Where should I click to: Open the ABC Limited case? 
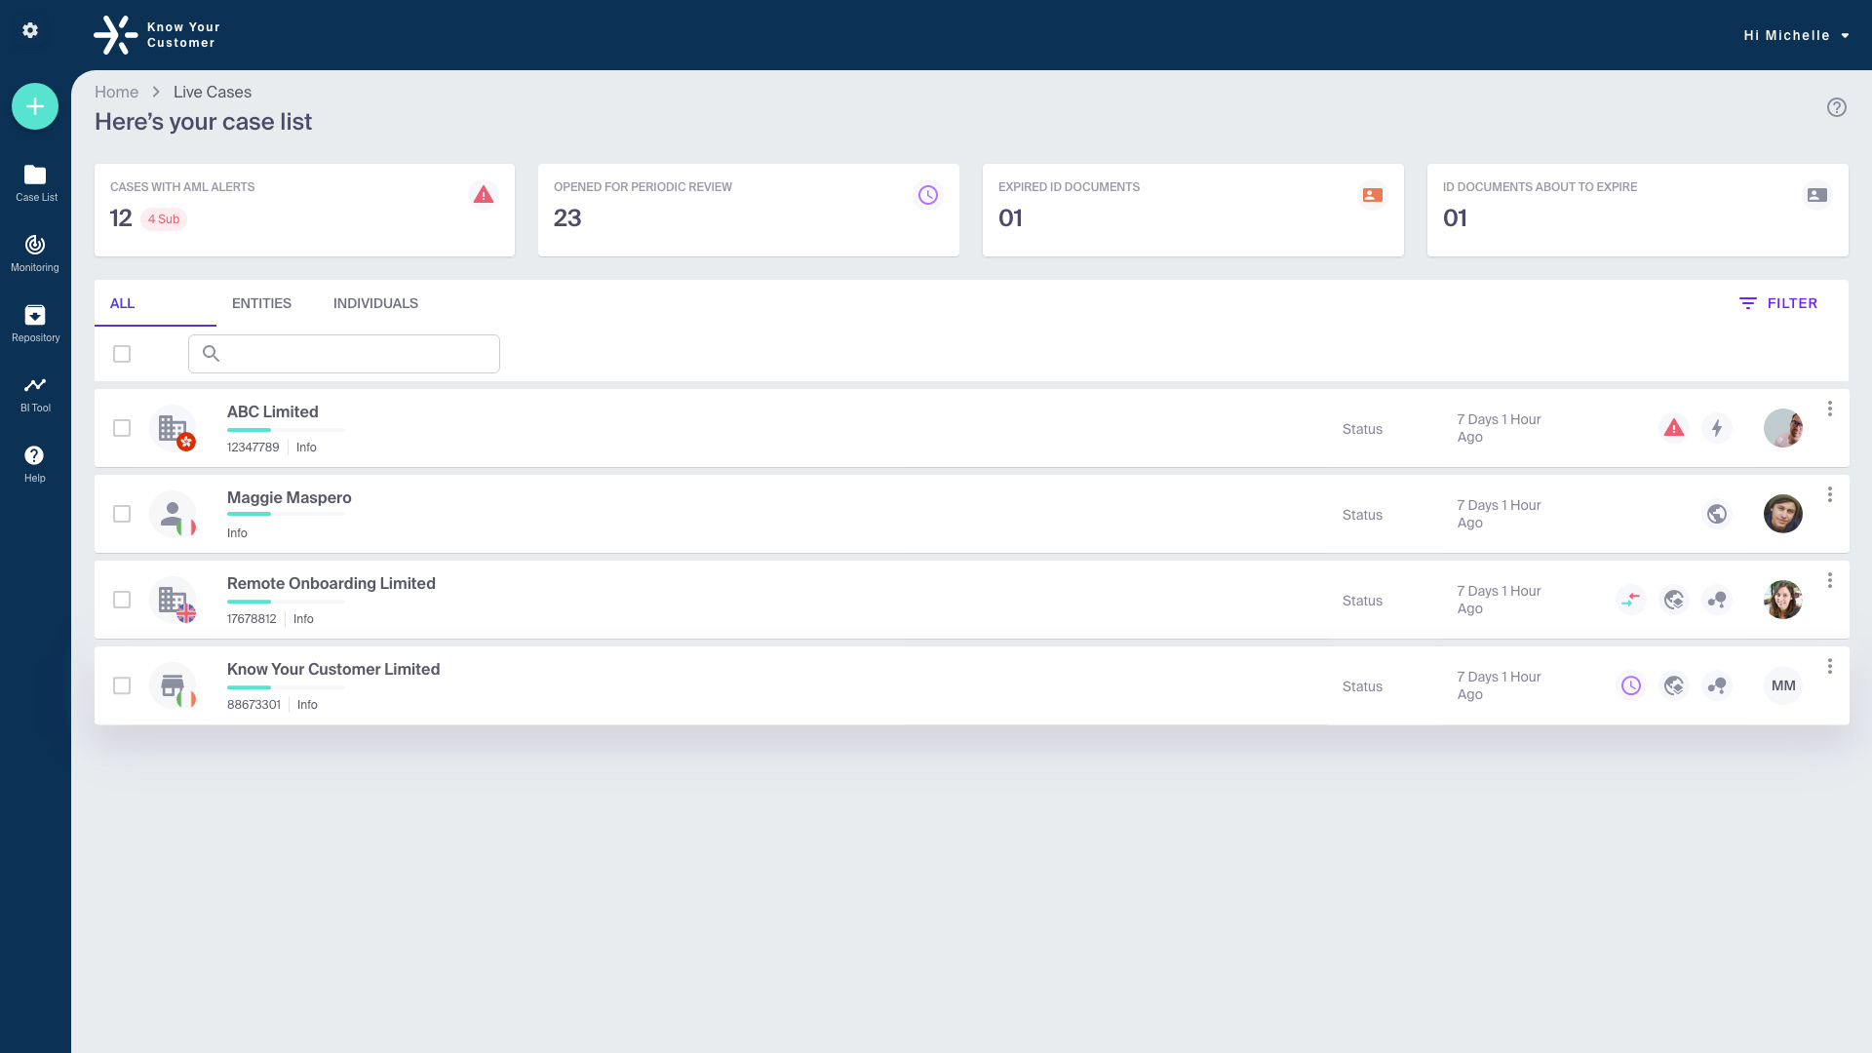[273, 411]
